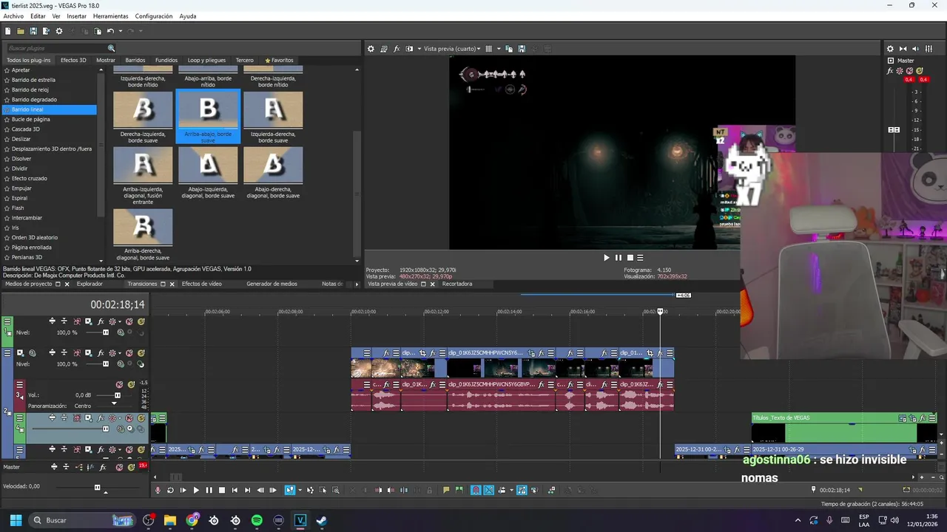Viewport: 947px width, 532px height.
Task: Open Master bus properties gear icon
Action: 890,49
